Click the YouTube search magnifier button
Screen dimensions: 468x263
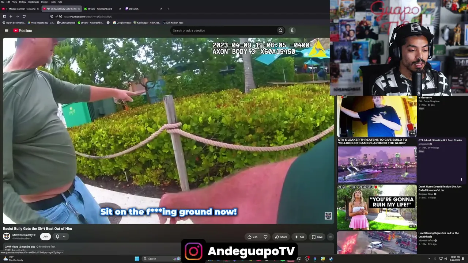pos(280,30)
